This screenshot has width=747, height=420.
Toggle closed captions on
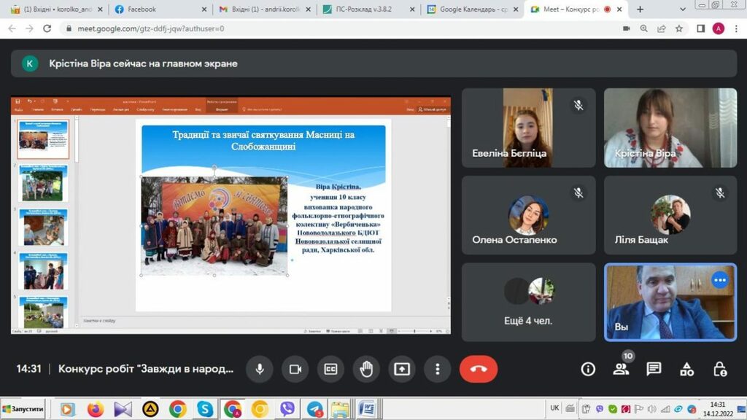pos(330,369)
